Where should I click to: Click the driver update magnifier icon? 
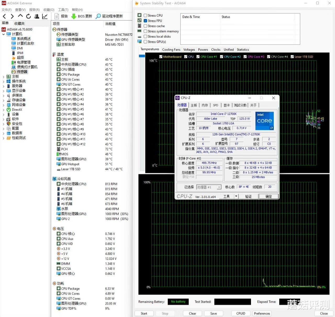[x=98, y=16]
